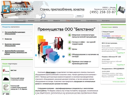
Task: Expand the Оснастка section with plus box
Action: 3,39
